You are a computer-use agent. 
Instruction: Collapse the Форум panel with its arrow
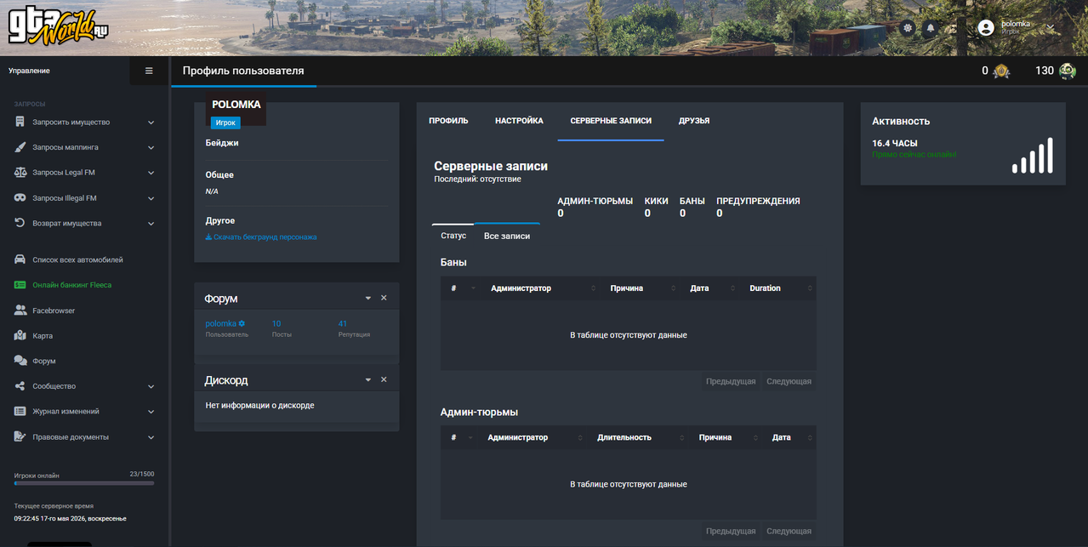tap(368, 299)
